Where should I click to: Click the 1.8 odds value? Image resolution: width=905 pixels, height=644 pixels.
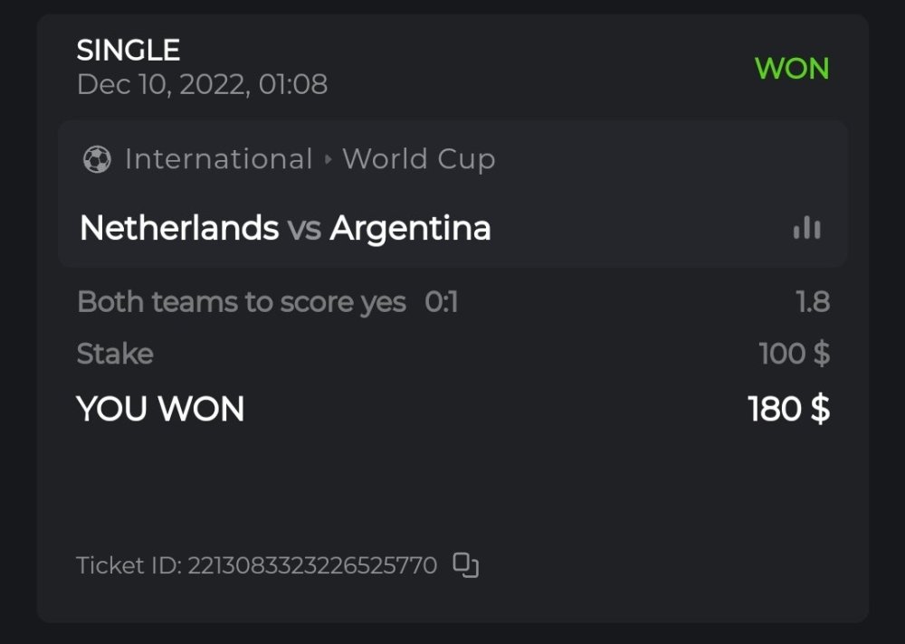pos(813,301)
